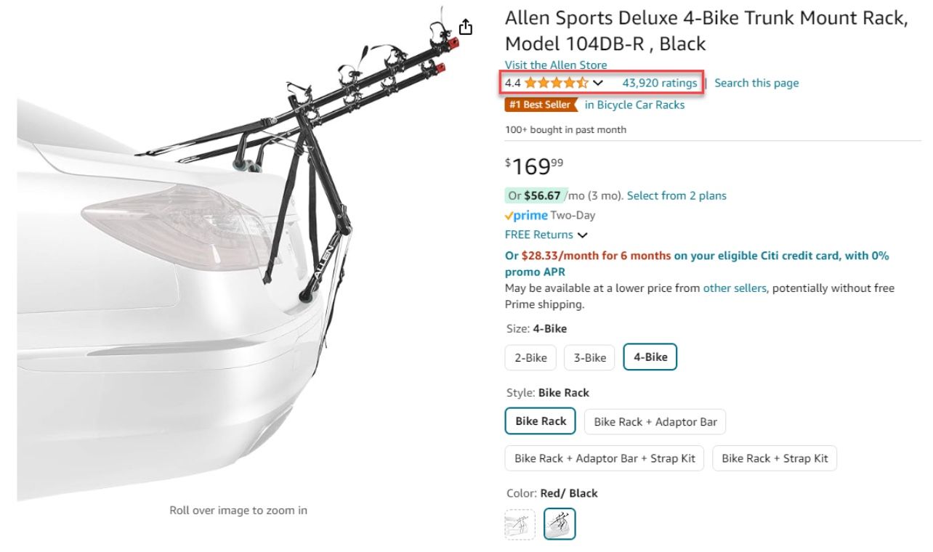Choose the Bike Rack + Strap Kit style
The image size is (933, 552).
tap(775, 458)
